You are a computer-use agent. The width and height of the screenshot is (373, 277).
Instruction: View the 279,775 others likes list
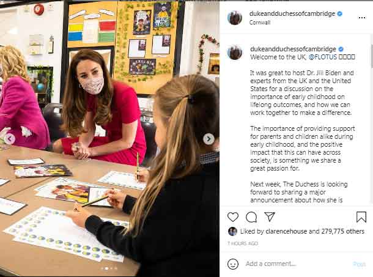(343, 231)
